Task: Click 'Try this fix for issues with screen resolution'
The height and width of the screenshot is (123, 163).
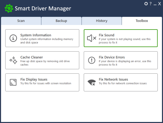Action: 46,83
